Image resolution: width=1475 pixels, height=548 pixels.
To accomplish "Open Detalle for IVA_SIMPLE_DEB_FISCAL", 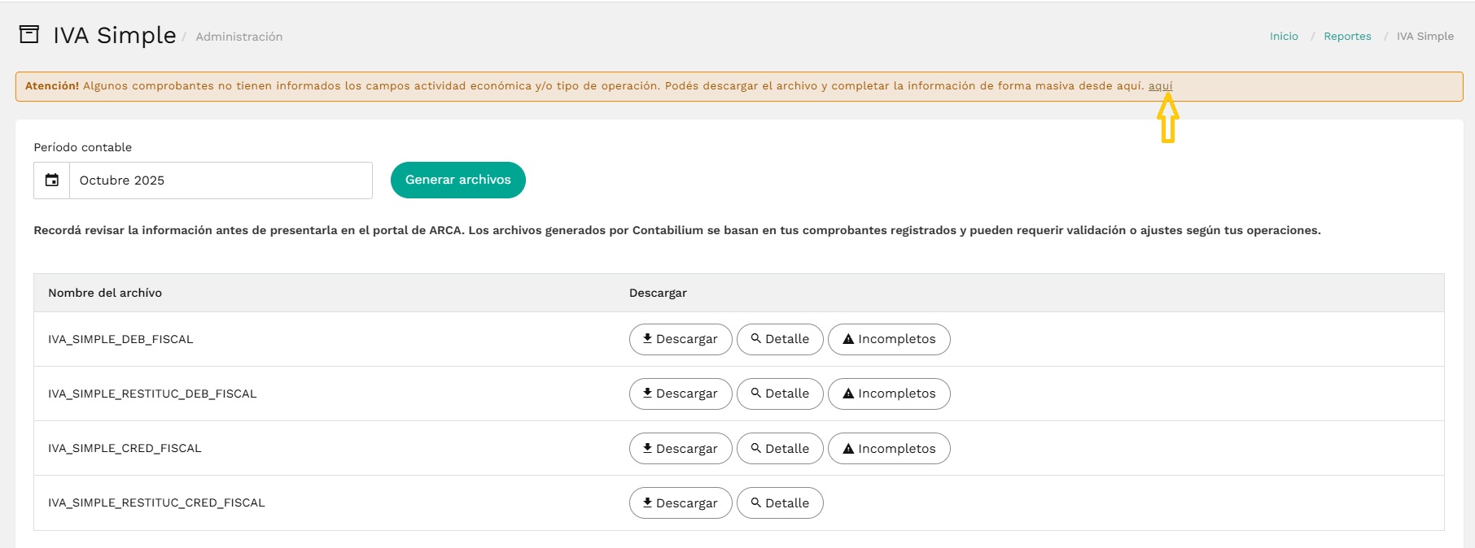I will (780, 339).
